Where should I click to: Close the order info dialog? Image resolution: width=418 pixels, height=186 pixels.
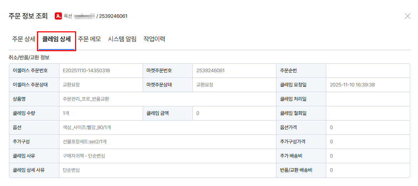(x=408, y=16)
